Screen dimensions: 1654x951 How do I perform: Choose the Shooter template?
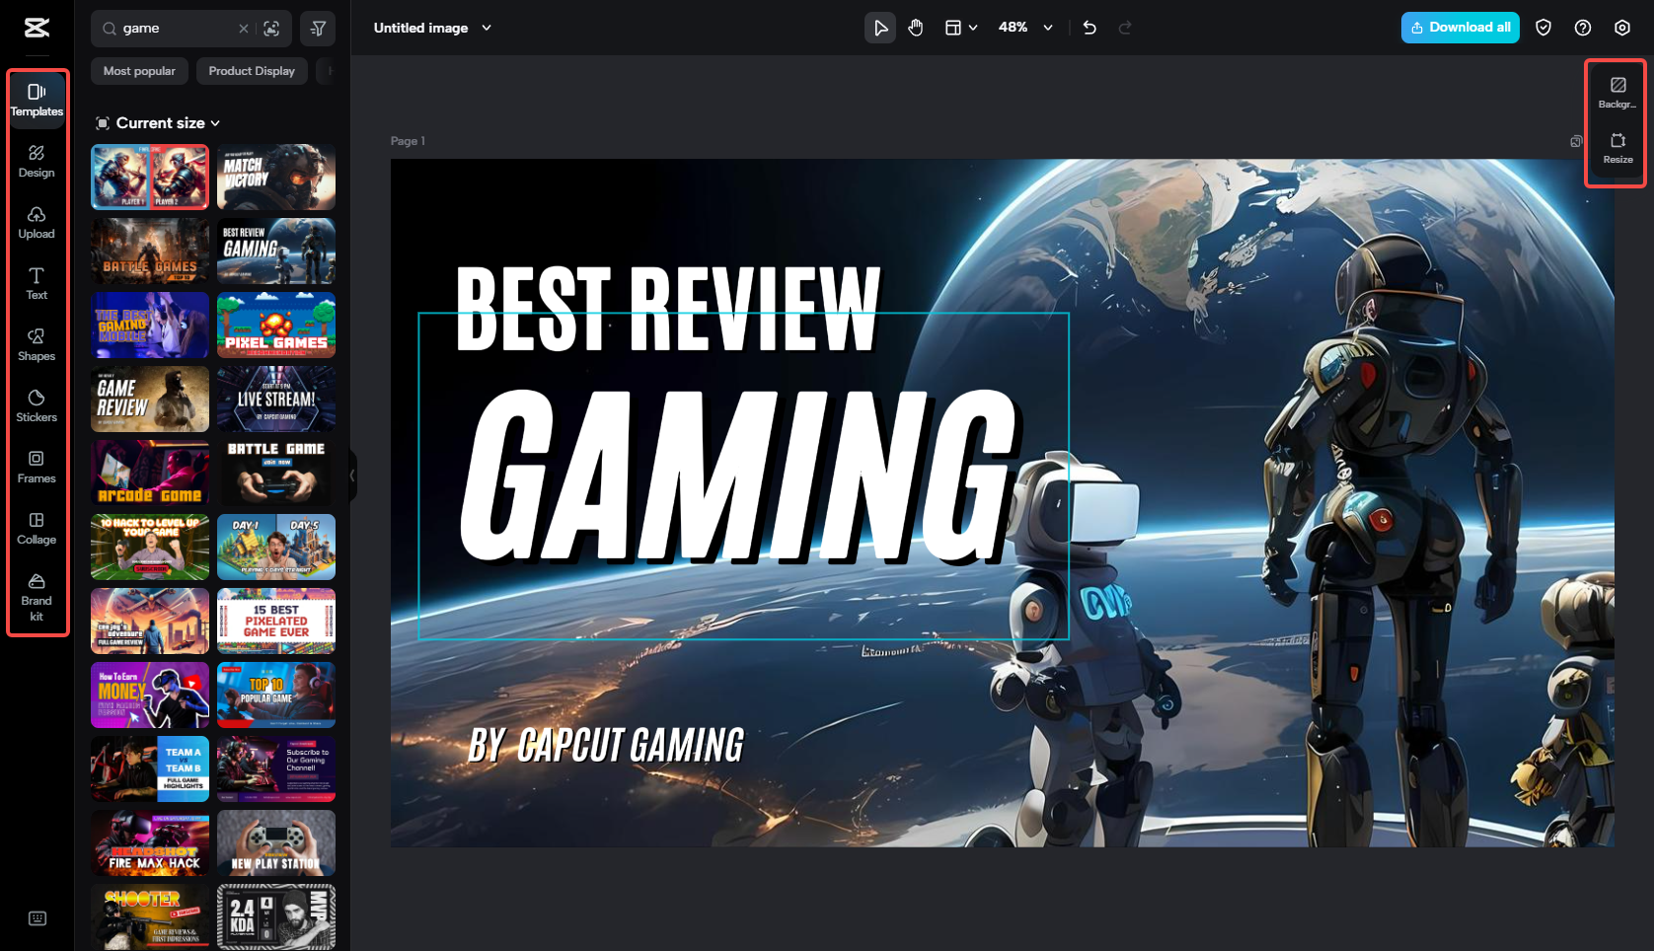[150, 917]
